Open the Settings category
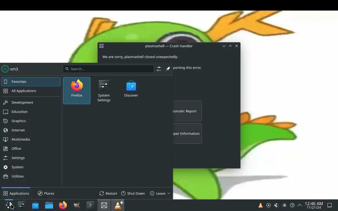Screen dimensions: 338x211 tap(31, 158)
